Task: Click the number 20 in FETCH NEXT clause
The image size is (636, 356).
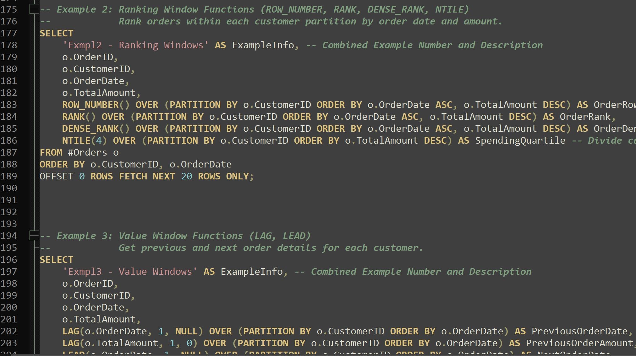Action: click(187, 176)
